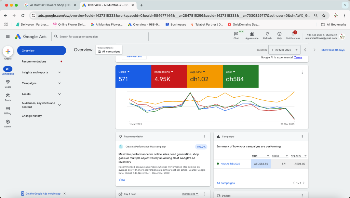Select the AED583.56 cost cell

point(261,164)
